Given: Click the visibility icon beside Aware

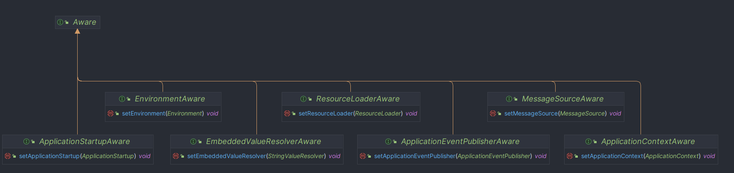Looking at the screenshot, I should (x=67, y=22).
